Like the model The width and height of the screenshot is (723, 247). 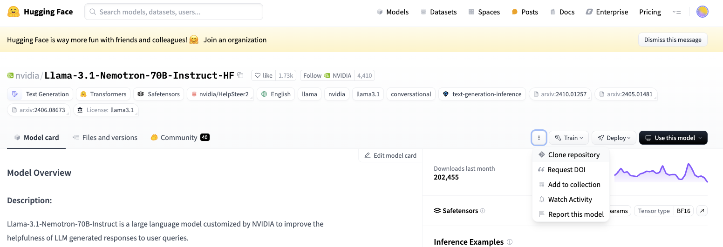coord(263,75)
